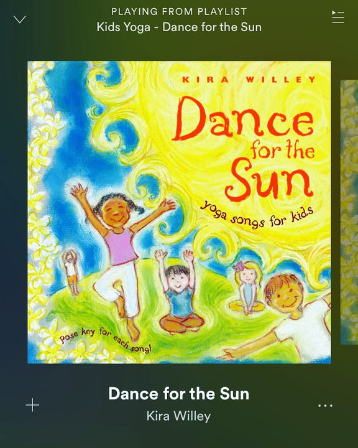Tap 'Kira Willey' printed on the album cover

pyautogui.click(x=249, y=80)
